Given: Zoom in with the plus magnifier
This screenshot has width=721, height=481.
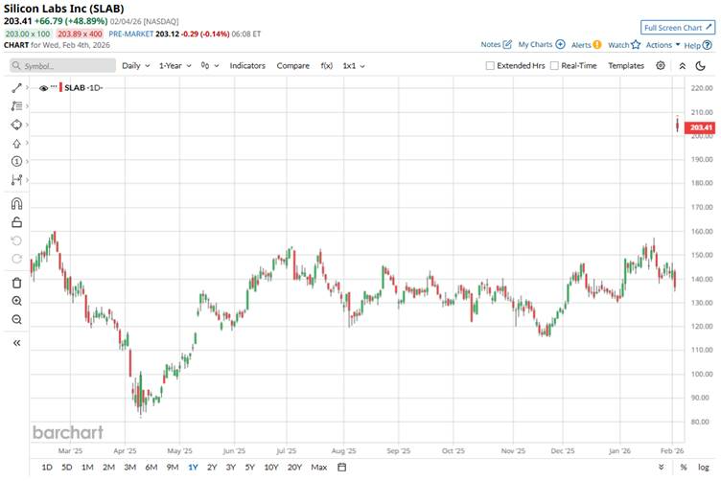Looking at the screenshot, I should (16, 302).
